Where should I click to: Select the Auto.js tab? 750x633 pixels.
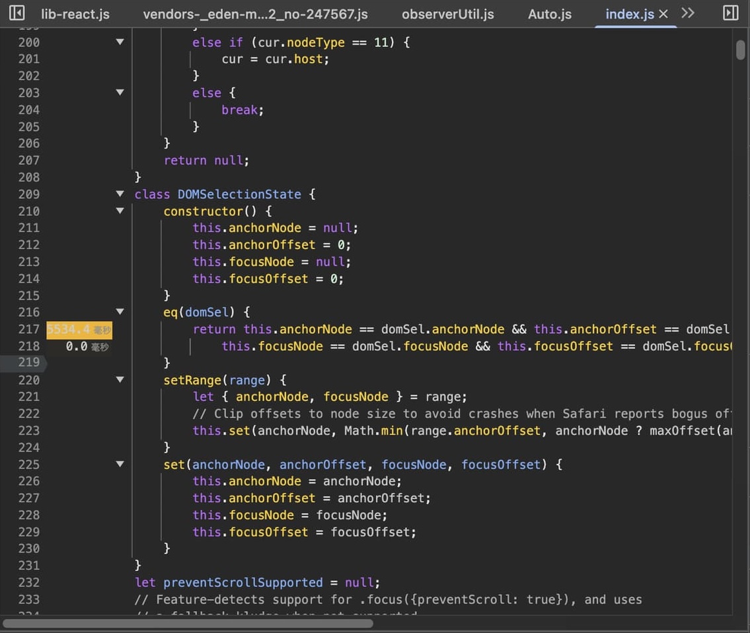tap(549, 14)
